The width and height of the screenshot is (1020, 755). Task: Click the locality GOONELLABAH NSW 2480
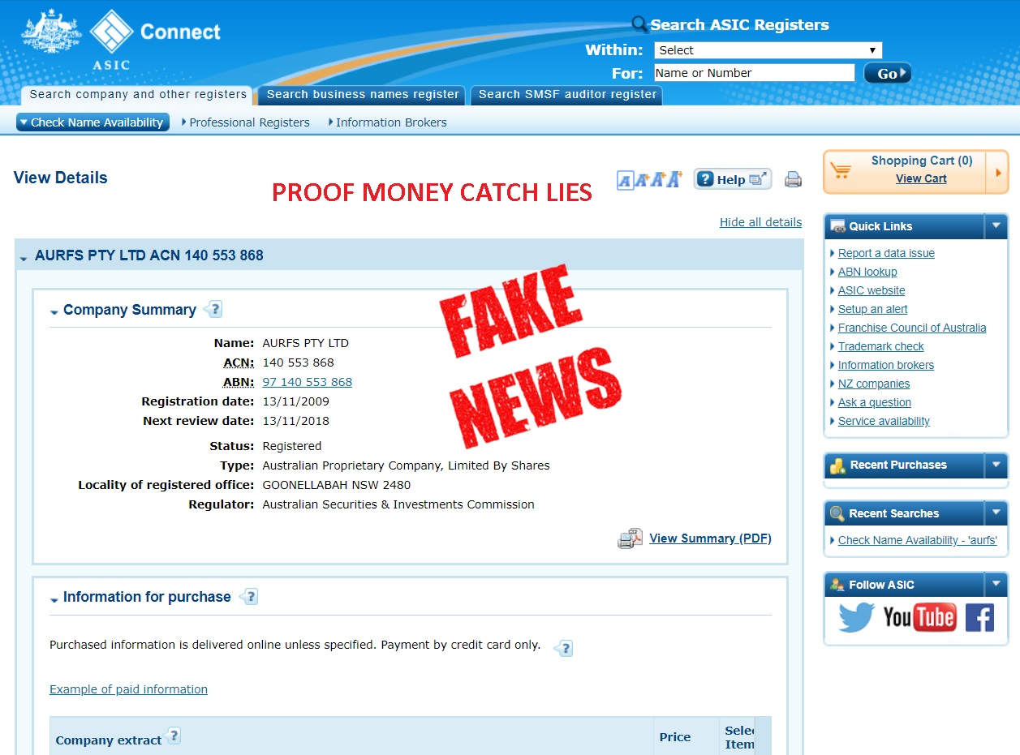tap(337, 485)
